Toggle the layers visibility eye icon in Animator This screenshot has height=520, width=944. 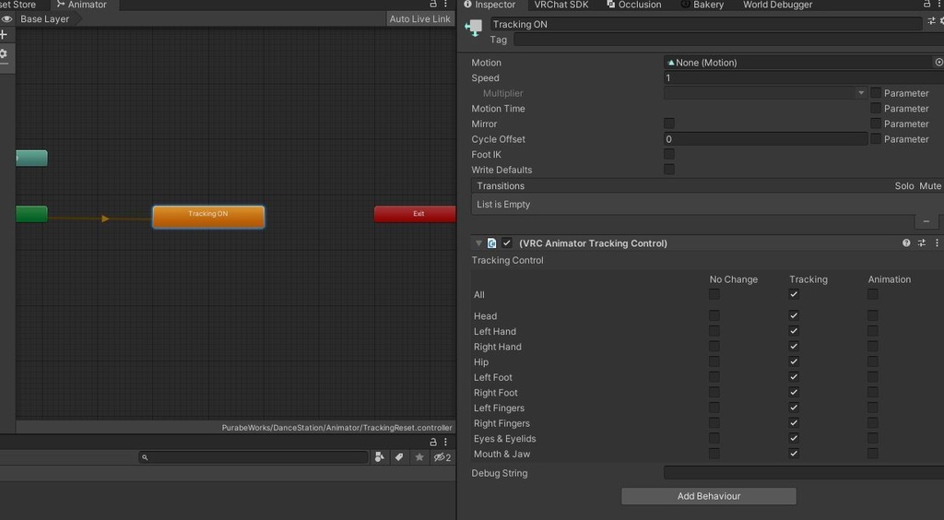tap(6, 18)
